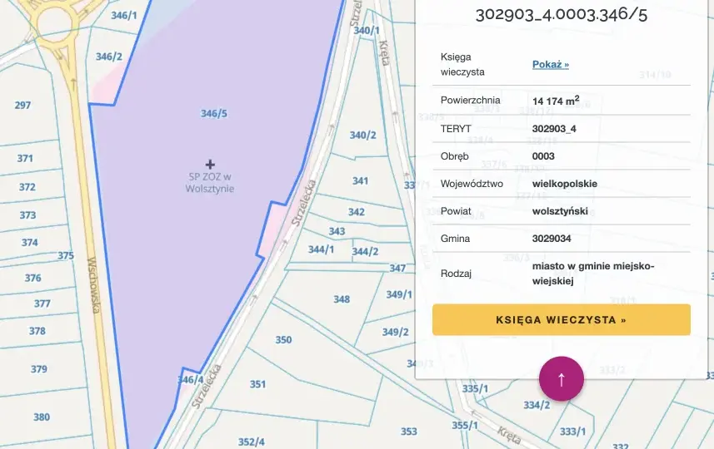
Task: Click parcel 377 label
Action: point(42,303)
